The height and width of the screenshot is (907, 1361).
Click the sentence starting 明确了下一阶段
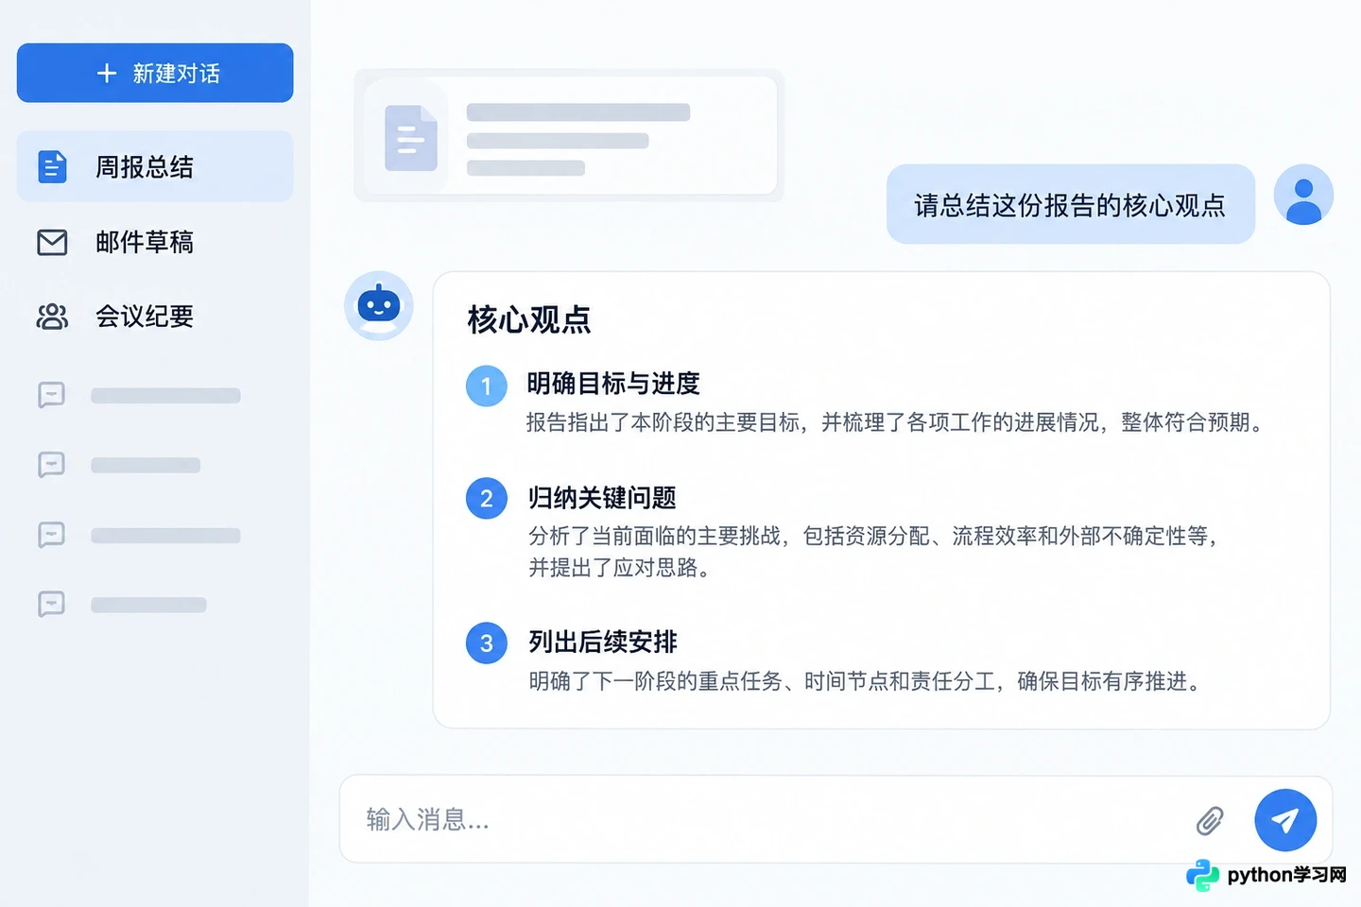coord(865,681)
